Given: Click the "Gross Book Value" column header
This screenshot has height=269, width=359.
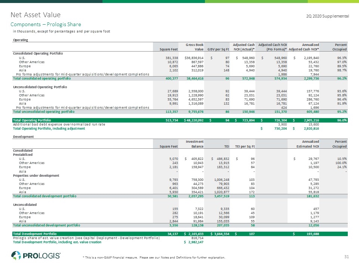Looking at the screenshot, I should pyautogui.click(x=194, y=47).
